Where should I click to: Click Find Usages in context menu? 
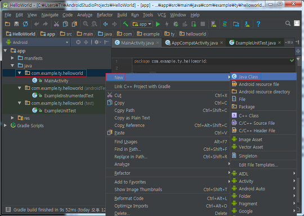click(168, 142)
